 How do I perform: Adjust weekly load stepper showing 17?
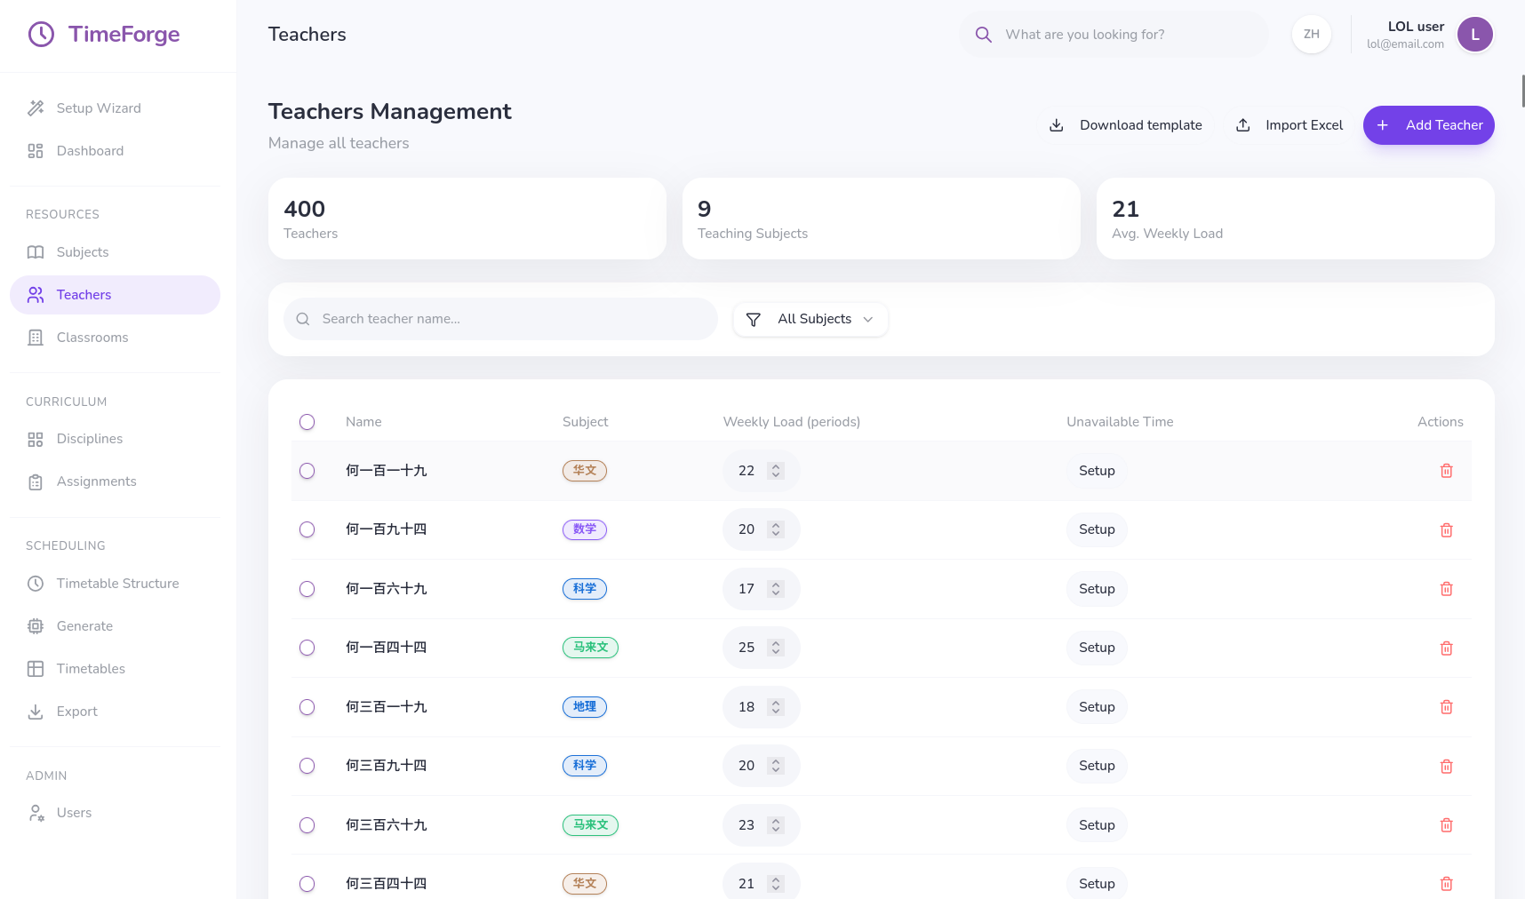pyautogui.click(x=776, y=589)
